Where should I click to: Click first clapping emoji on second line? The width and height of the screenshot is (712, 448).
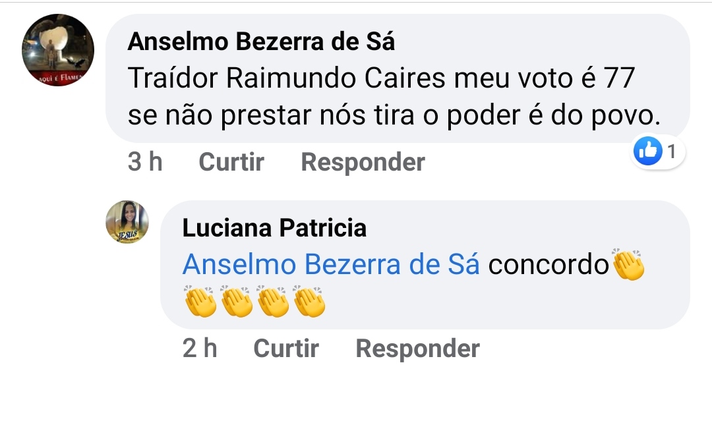point(200,302)
